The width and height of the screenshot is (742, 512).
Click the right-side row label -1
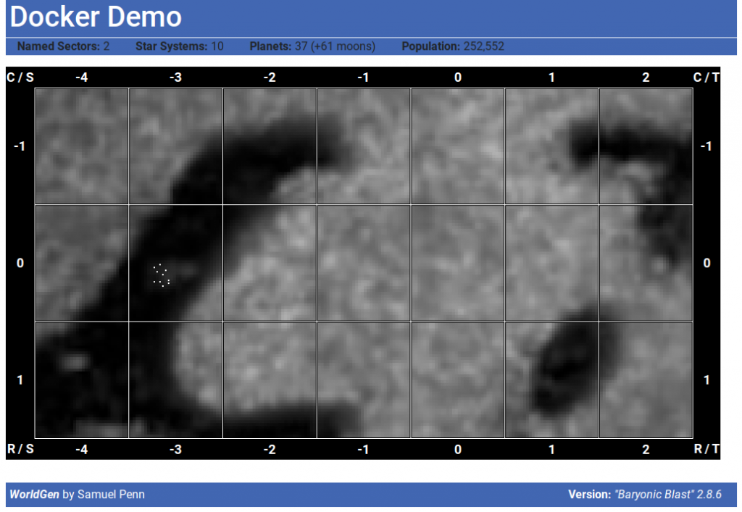(x=706, y=146)
